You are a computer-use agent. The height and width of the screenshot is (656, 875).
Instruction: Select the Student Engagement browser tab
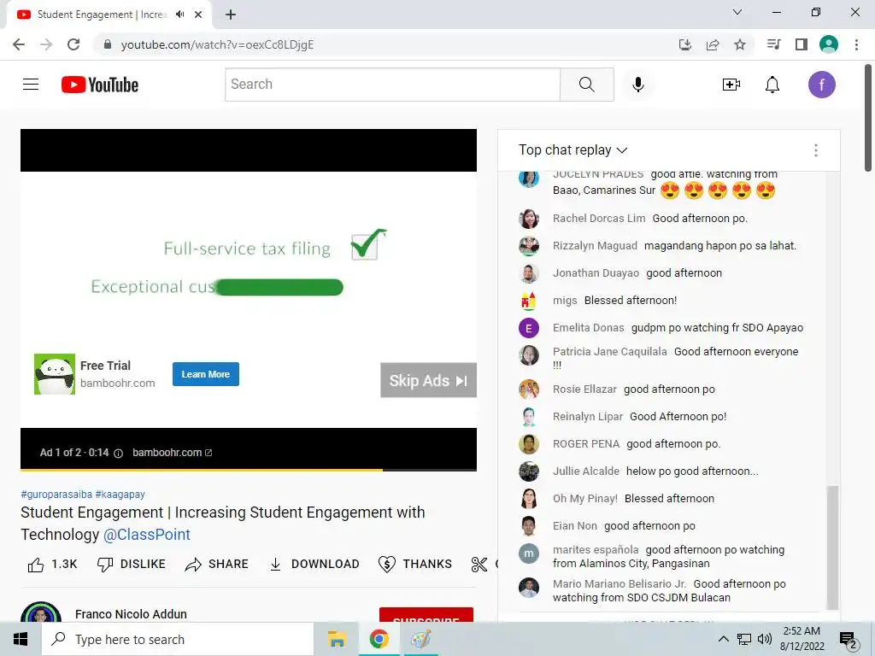(x=109, y=15)
